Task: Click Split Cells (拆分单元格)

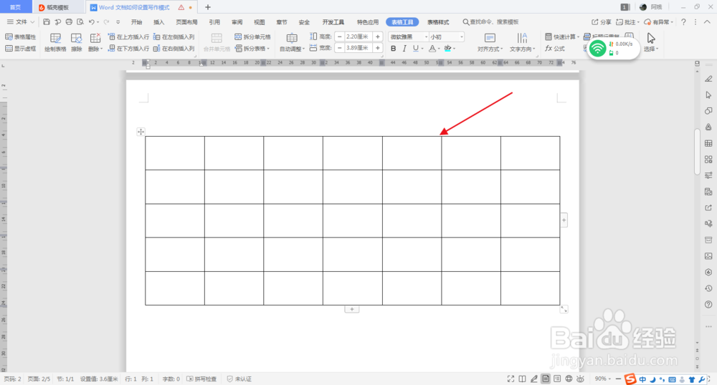Action: [x=252, y=37]
